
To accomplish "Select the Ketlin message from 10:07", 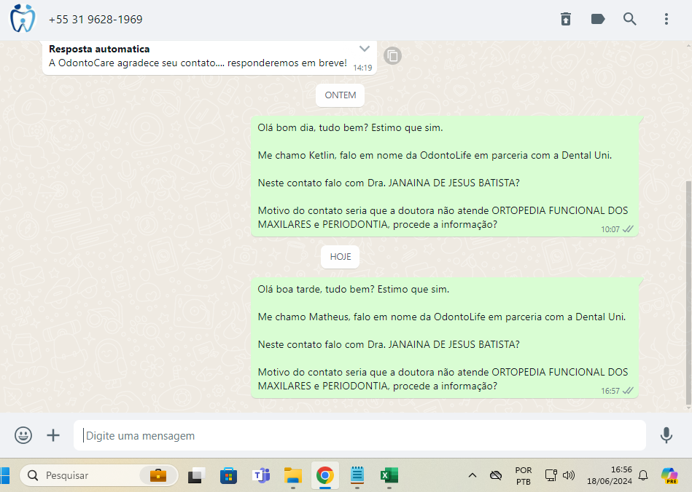I will 444,176.
